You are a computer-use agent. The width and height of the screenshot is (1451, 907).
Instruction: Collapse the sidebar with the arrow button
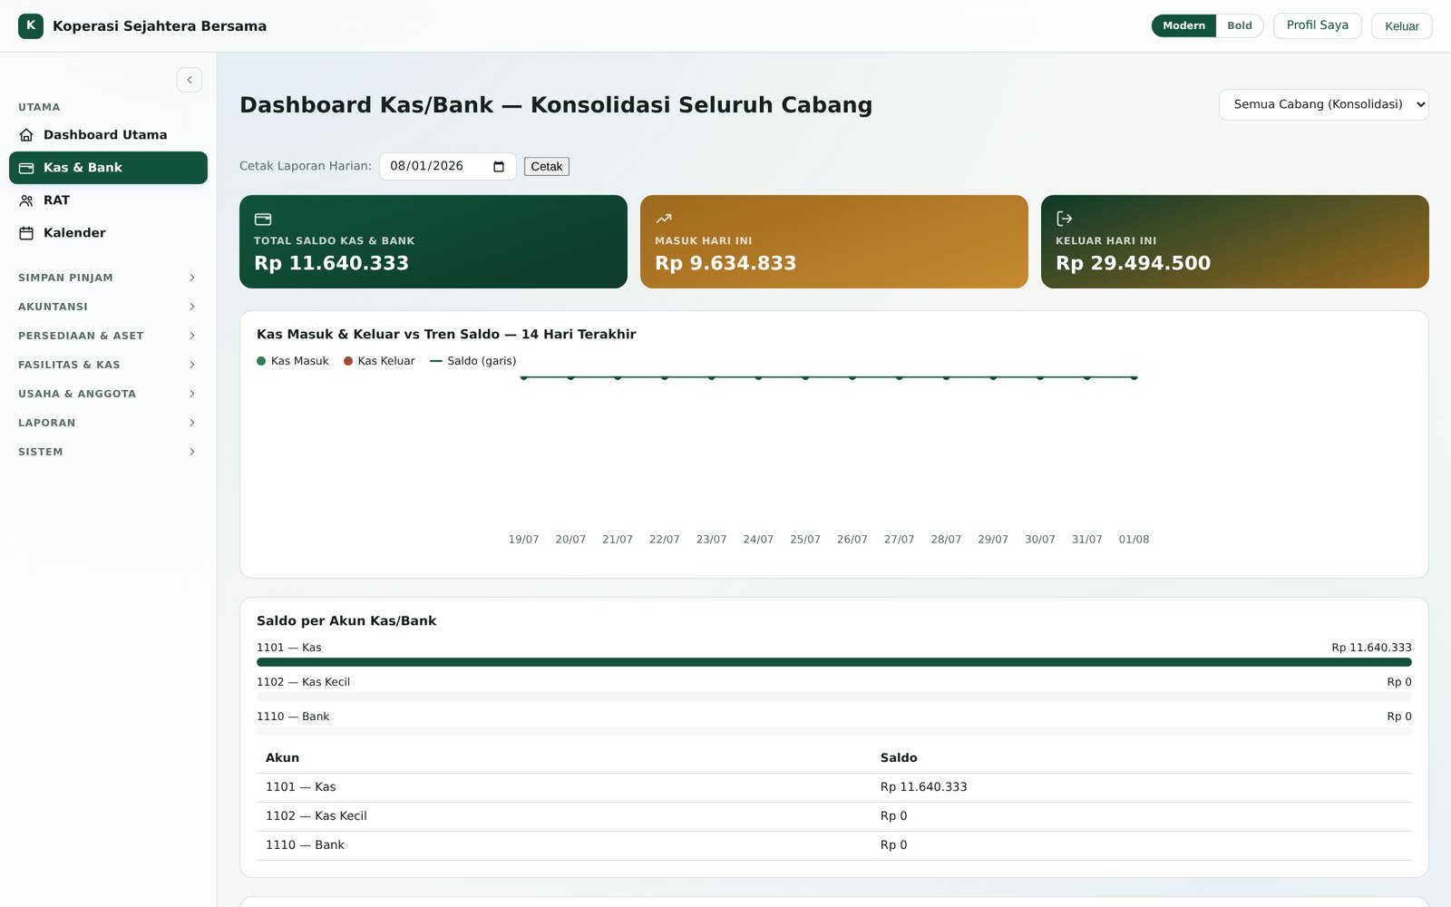point(190,80)
